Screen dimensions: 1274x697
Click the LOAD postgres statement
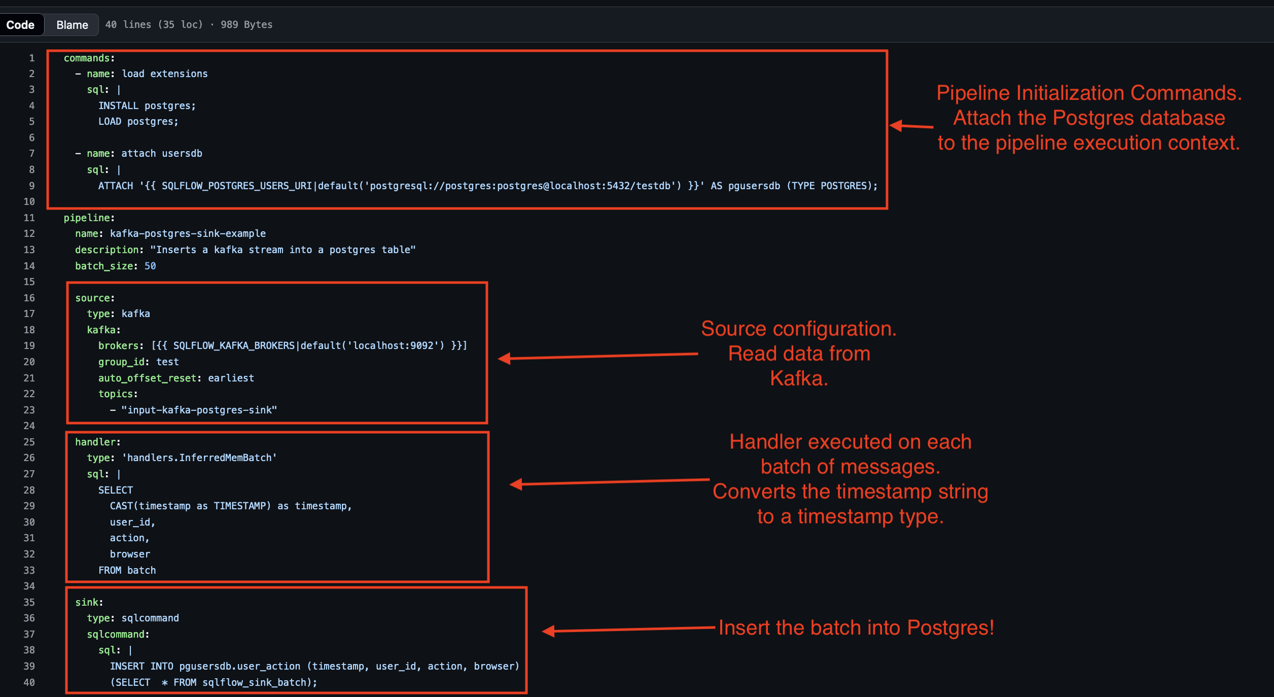point(138,121)
